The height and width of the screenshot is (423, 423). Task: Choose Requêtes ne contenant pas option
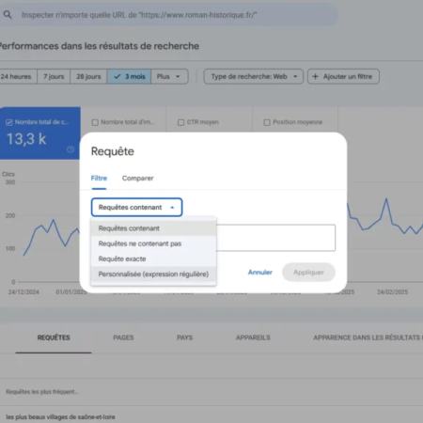pos(153,243)
